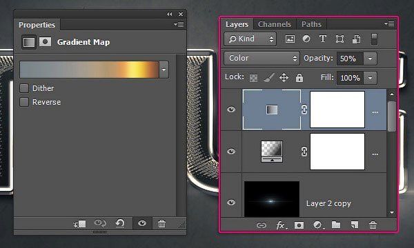This screenshot has width=414, height=248.
Task: Select the Layer 2 copy thumbnail
Action: pos(272,199)
